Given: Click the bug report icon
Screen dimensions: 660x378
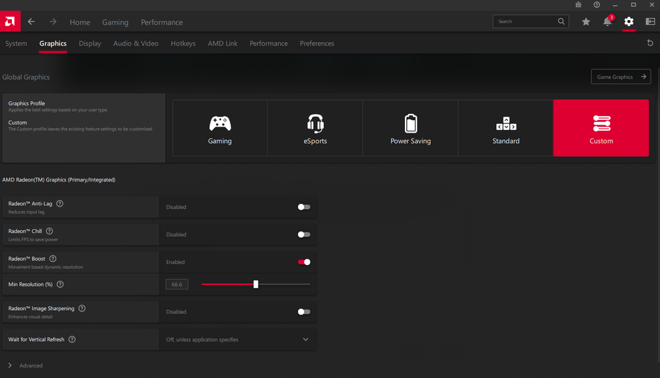Looking at the screenshot, I should tap(578, 5).
